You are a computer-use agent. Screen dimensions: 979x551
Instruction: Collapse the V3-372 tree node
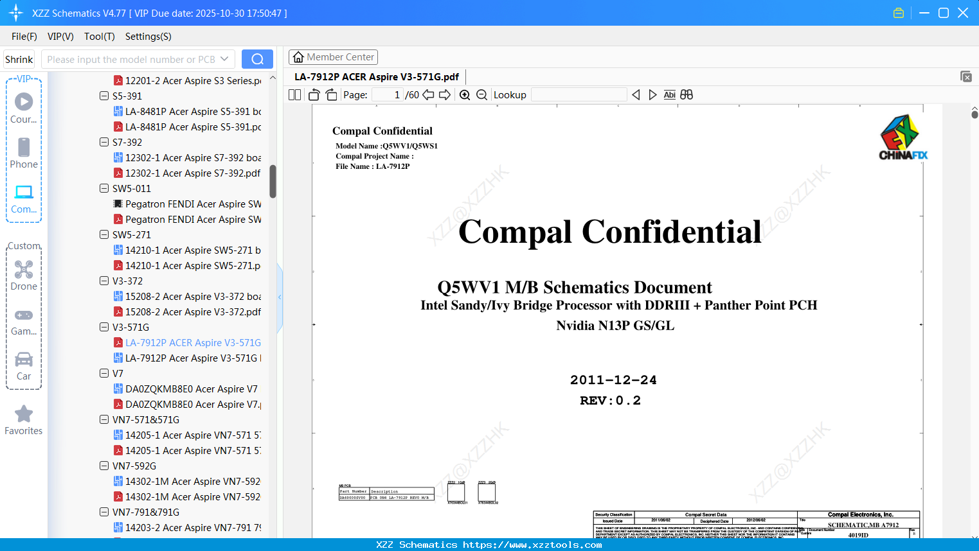[x=104, y=281]
